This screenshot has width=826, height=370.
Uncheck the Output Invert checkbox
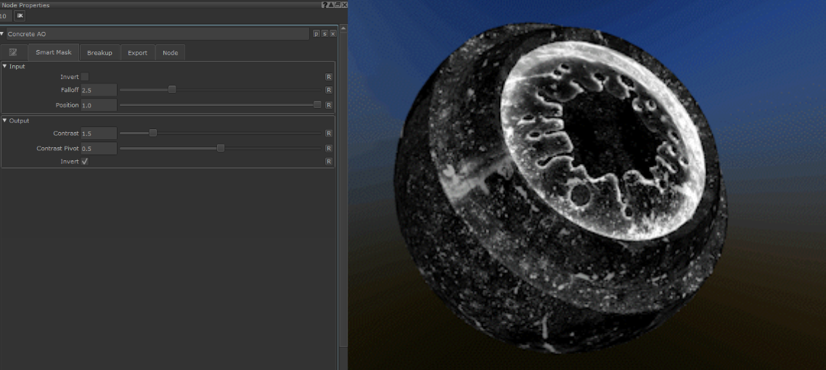(x=84, y=162)
